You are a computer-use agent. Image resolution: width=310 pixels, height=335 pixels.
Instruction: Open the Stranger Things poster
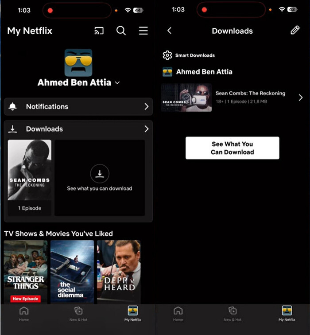[25, 272]
